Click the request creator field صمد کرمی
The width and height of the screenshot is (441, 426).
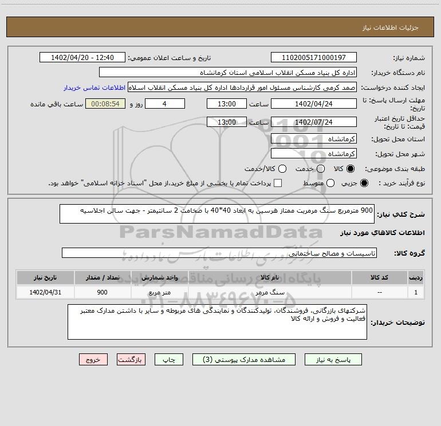tap(242, 87)
